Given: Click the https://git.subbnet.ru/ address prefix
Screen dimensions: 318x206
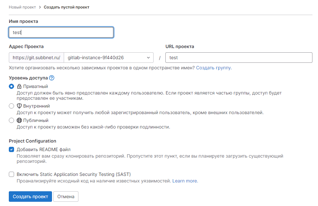Looking at the screenshot, I should click(36, 58).
